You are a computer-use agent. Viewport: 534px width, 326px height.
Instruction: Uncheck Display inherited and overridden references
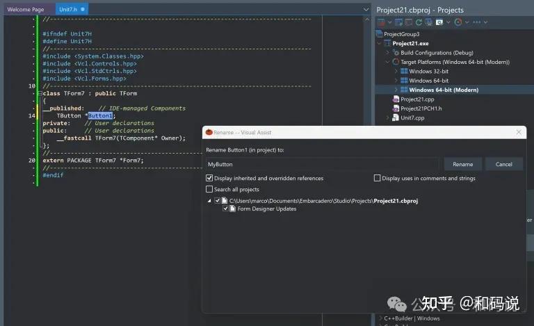209,178
